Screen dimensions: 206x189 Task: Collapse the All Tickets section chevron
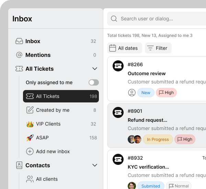[x=95, y=69]
